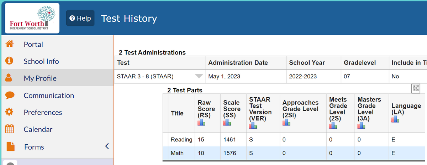The height and width of the screenshot is (165, 427).
Task: Click the chart icon under Scale Score (SS)
Action: (227, 122)
